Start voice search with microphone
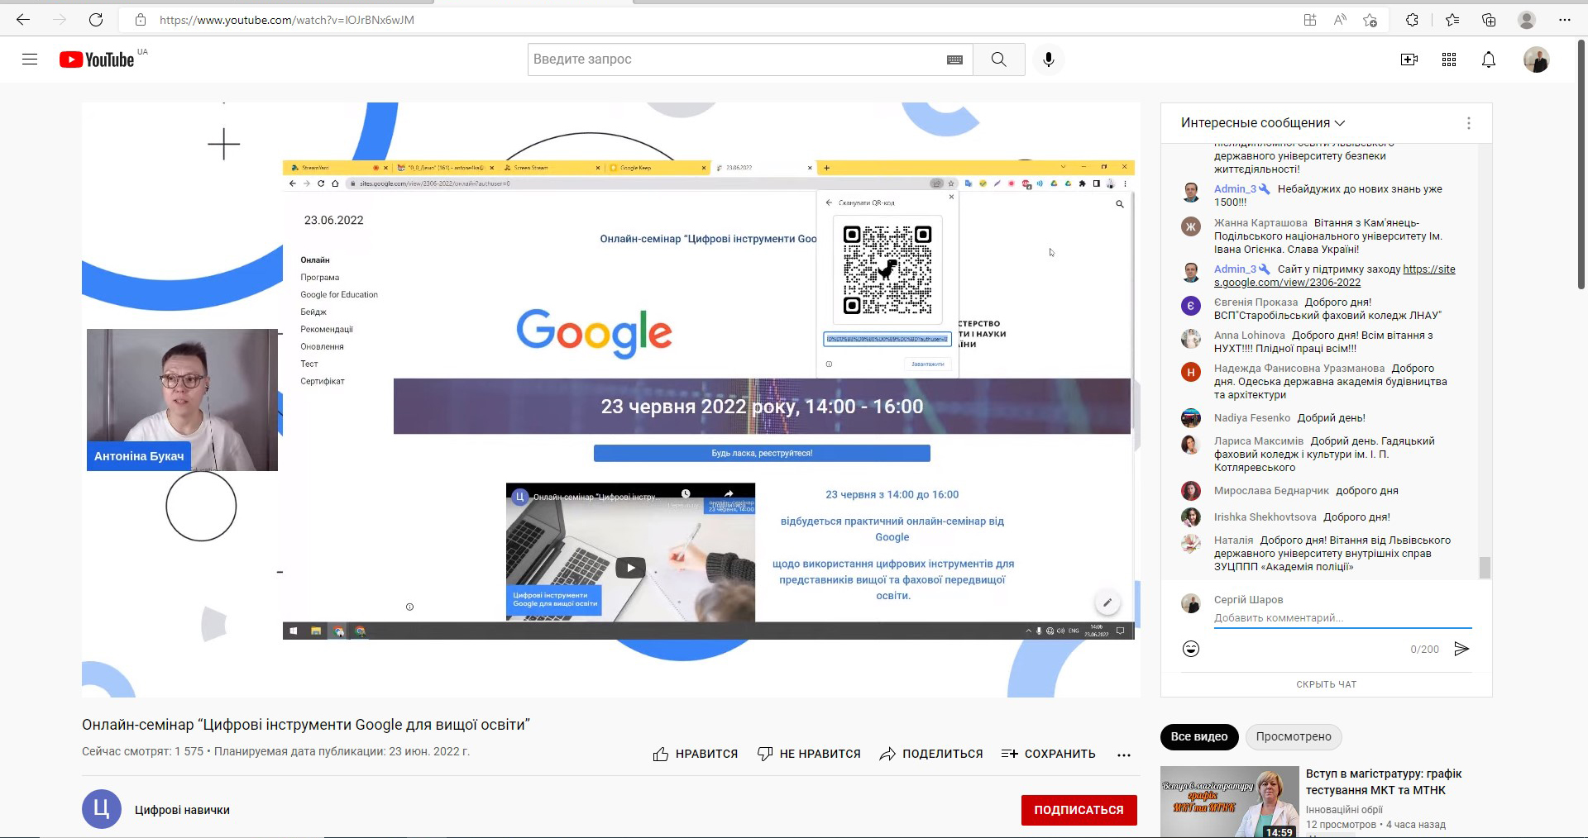The image size is (1588, 838). coord(1049,60)
